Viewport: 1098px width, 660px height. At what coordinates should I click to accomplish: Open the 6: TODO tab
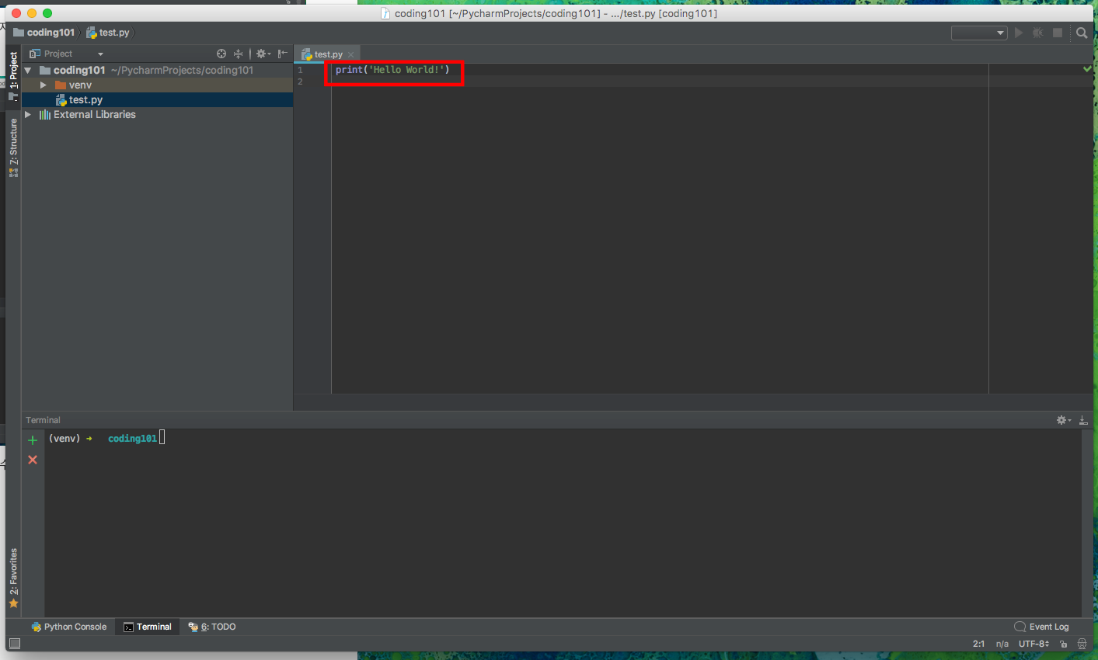click(212, 627)
